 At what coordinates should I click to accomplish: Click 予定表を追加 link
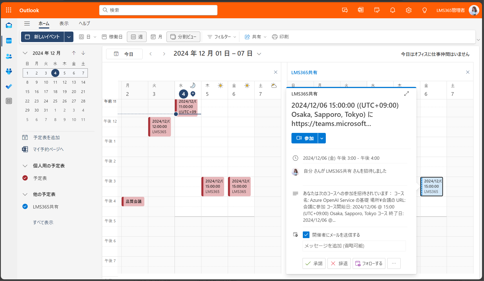point(47,138)
